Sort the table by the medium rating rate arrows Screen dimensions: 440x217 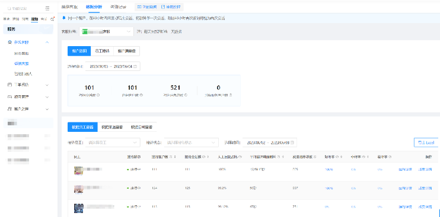click(368, 157)
